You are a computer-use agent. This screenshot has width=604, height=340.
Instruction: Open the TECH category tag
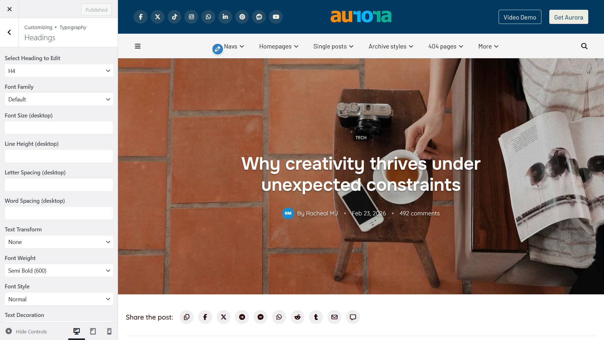click(361, 138)
